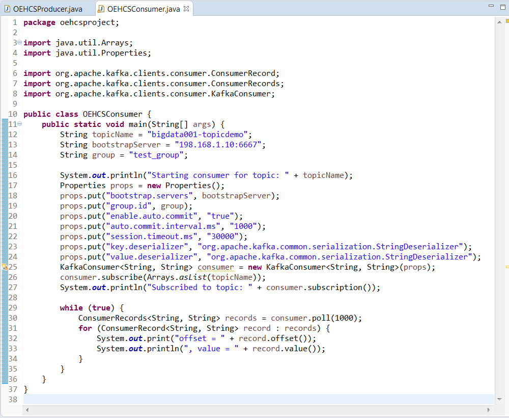
Task: Click the while keyword on line 29
Action: (71, 308)
